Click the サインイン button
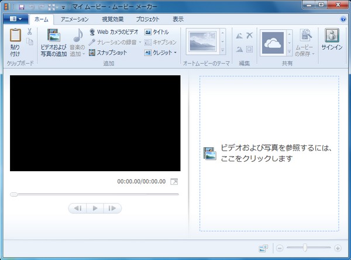The image size is (351, 260). point(332,39)
